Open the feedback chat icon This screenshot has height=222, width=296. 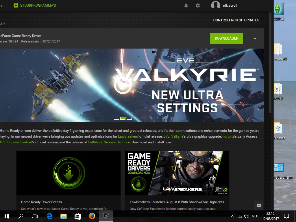259,206
